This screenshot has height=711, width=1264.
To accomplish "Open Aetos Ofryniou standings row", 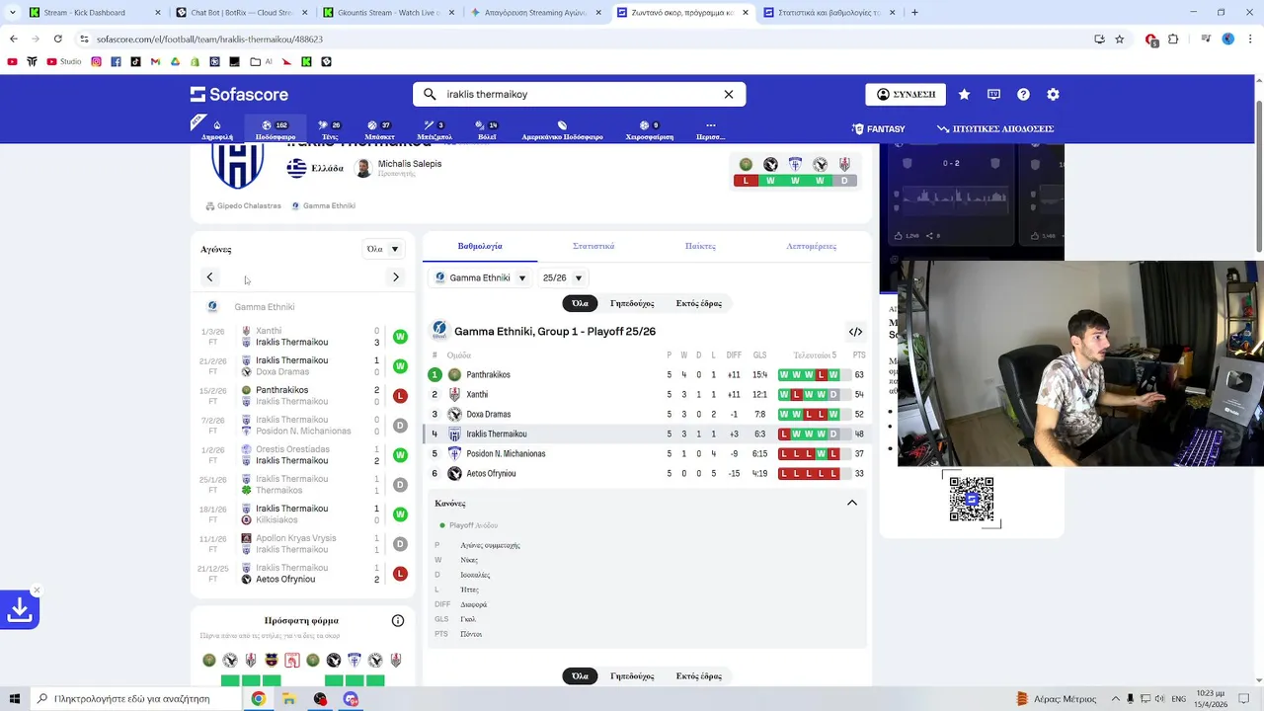I will (647, 474).
